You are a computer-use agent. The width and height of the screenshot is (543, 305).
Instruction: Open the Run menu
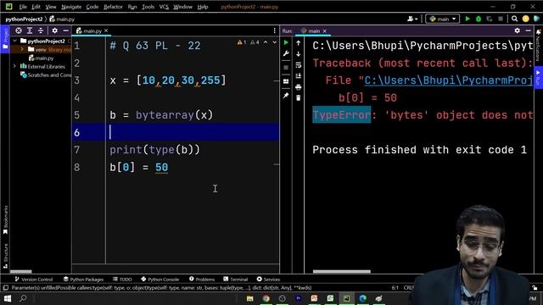pos(132,7)
